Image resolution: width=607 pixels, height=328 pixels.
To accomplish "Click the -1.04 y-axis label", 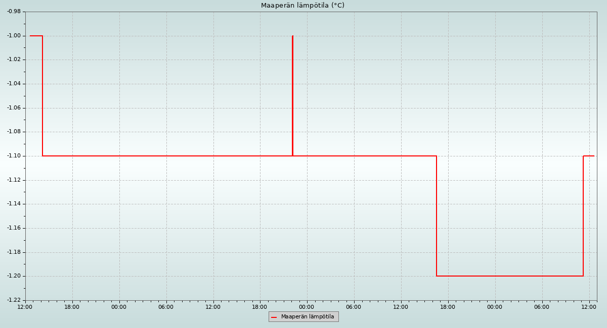I will [x=14, y=84].
